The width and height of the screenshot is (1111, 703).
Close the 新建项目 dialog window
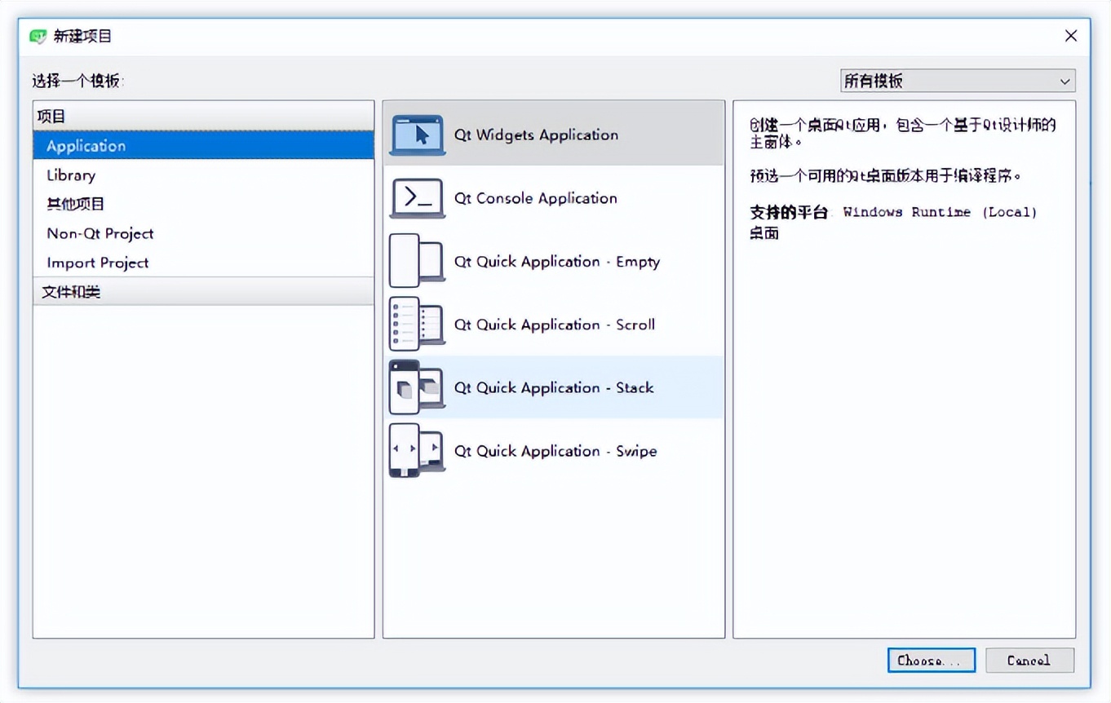point(1071,36)
